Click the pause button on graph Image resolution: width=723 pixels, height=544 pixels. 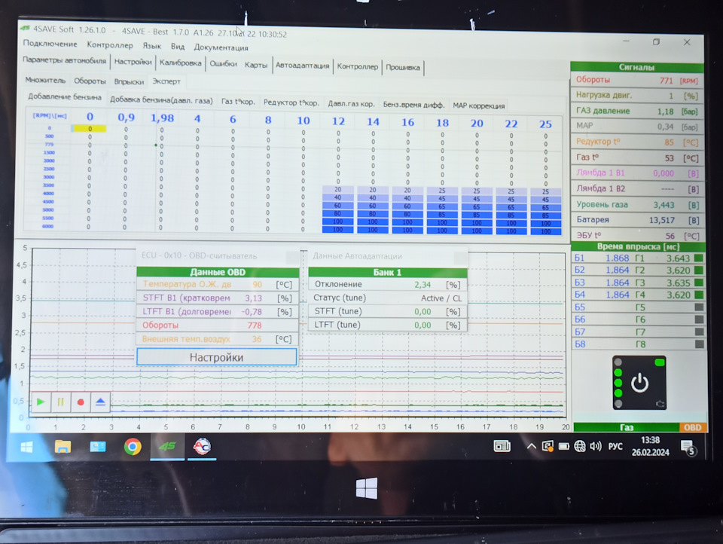click(x=60, y=402)
